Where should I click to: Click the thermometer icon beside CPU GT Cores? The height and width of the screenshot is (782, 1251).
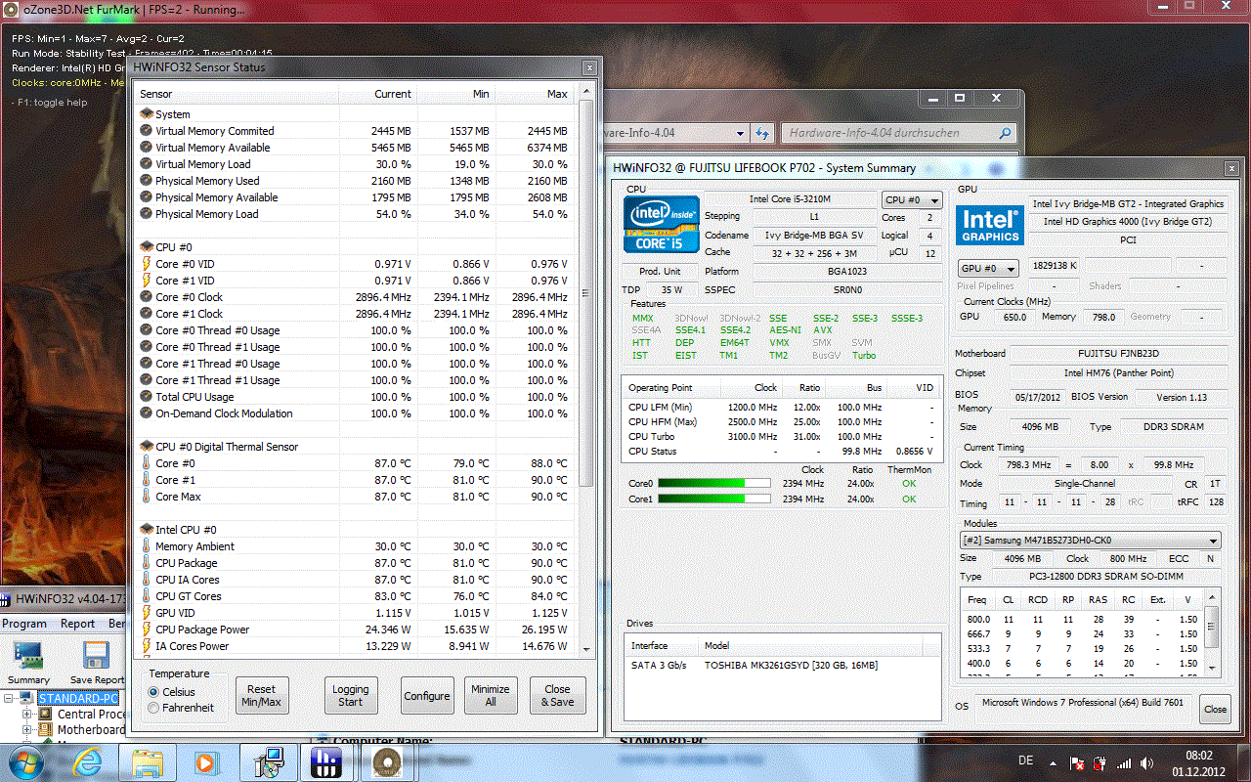pyautogui.click(x=147, y=596)
